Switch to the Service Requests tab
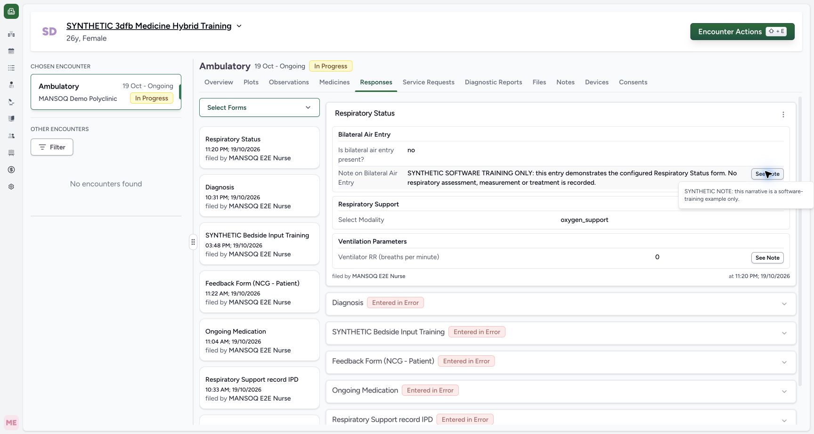 429,82
